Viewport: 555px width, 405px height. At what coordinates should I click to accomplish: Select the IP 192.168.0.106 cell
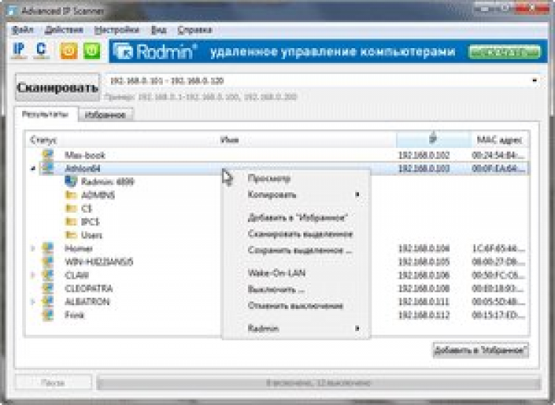click(x=424, y=276)
